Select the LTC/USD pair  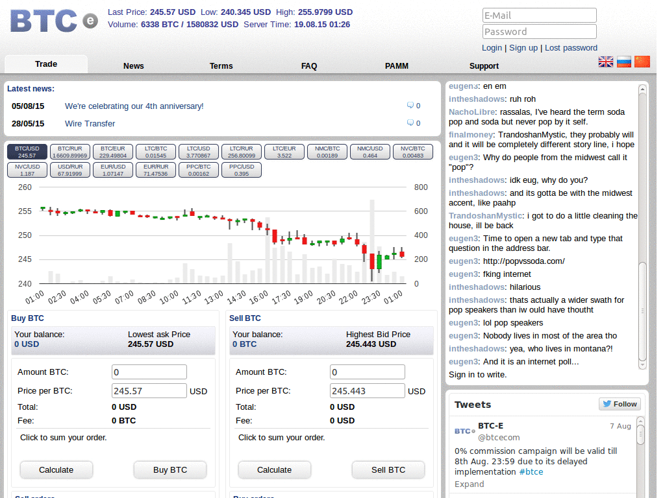click(x=199, y=152)
